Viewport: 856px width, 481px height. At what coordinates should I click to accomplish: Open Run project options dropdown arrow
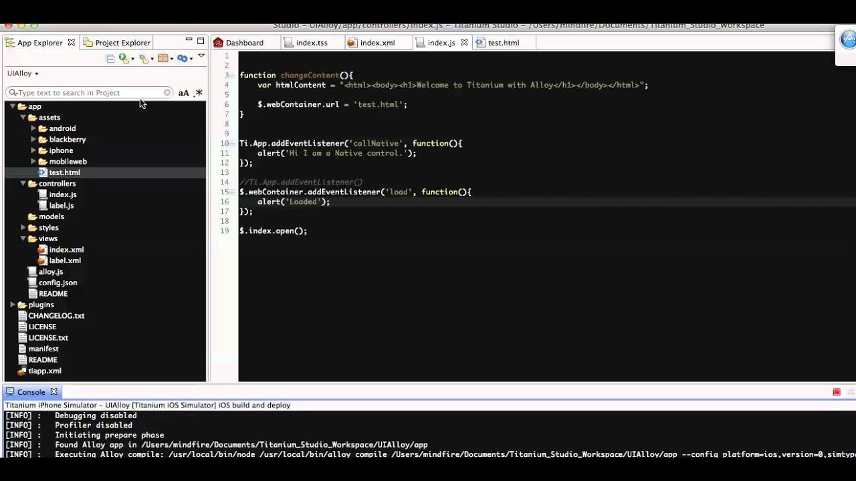coord(132,59)
